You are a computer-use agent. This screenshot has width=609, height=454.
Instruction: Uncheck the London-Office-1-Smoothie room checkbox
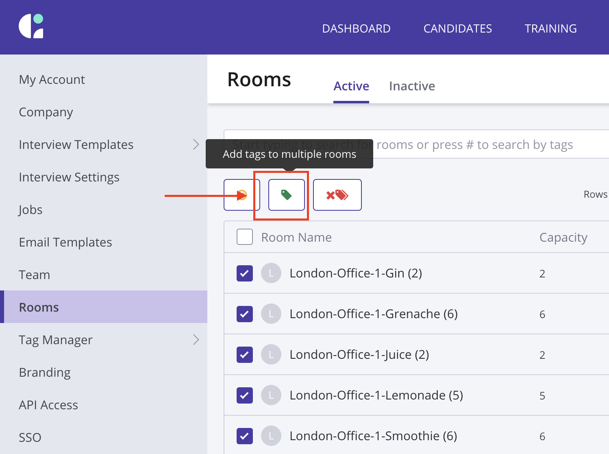(245, 436)
